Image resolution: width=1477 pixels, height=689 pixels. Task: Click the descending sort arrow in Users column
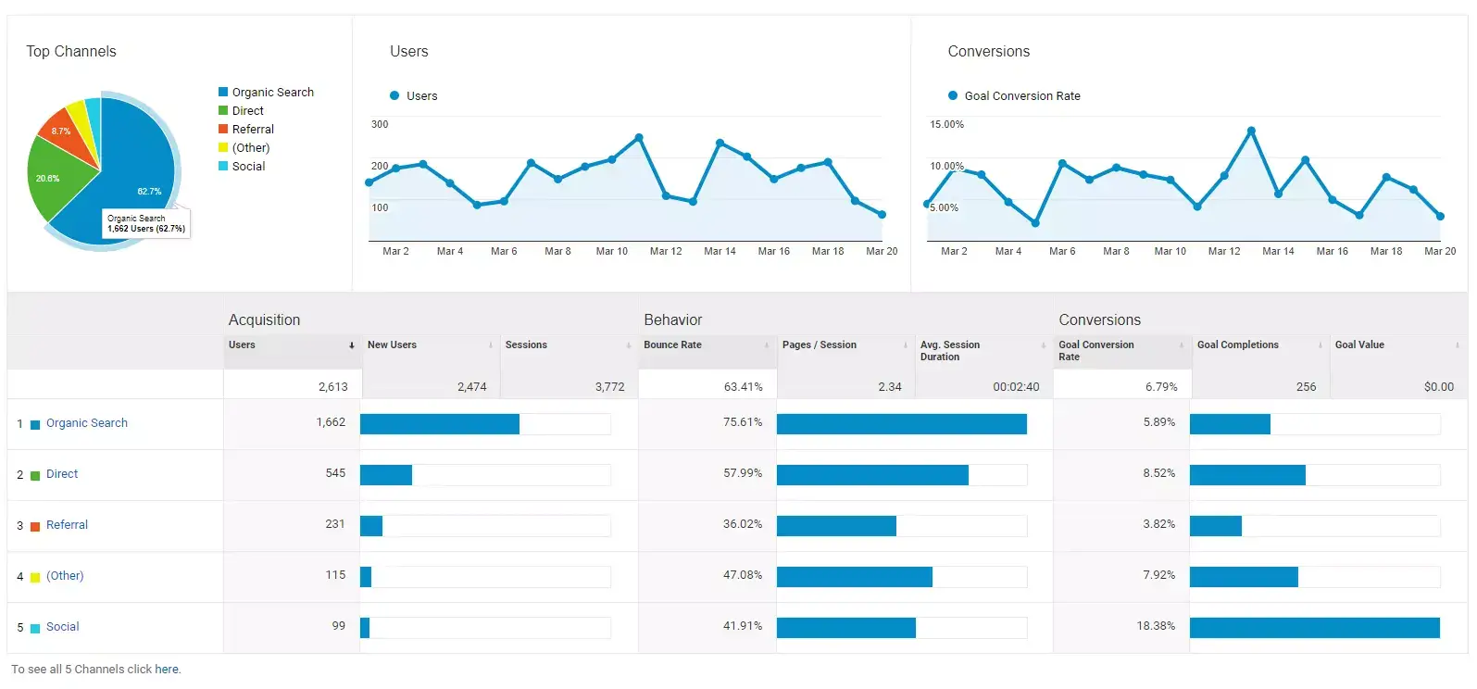point(352,345)
